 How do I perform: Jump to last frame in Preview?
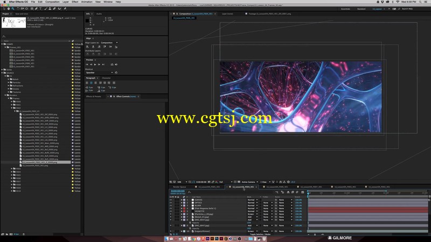tap(103, 65)
